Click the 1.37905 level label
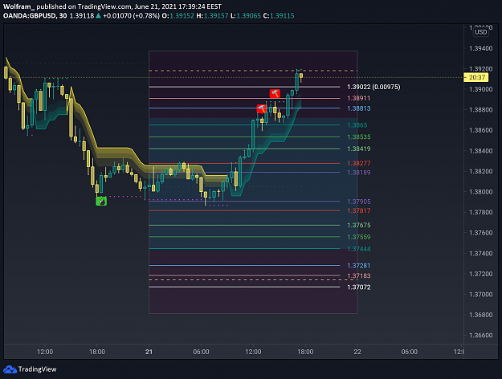This screenshot has height=379, width=502. (358, 202)
